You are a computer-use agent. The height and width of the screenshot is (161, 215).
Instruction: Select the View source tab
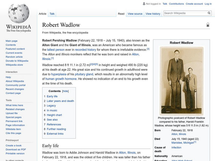coord(136,13)
